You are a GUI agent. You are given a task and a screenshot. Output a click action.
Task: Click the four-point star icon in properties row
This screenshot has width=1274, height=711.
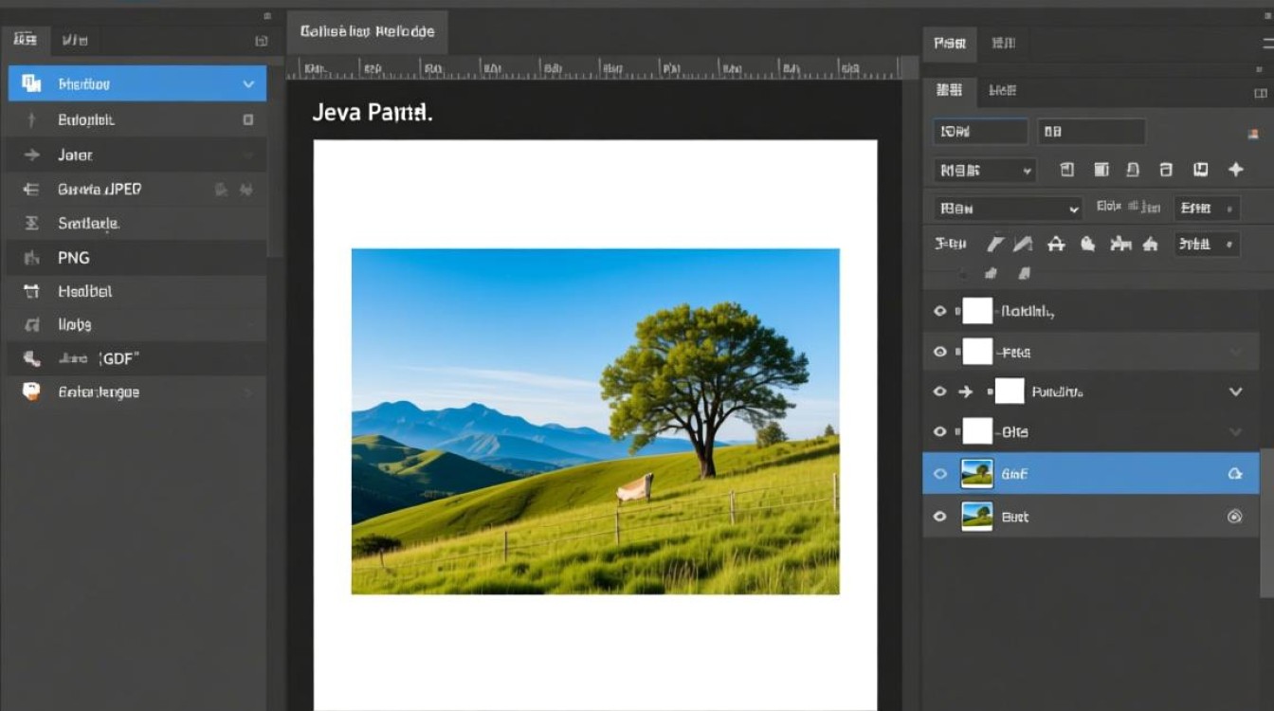click(1235, 170)
